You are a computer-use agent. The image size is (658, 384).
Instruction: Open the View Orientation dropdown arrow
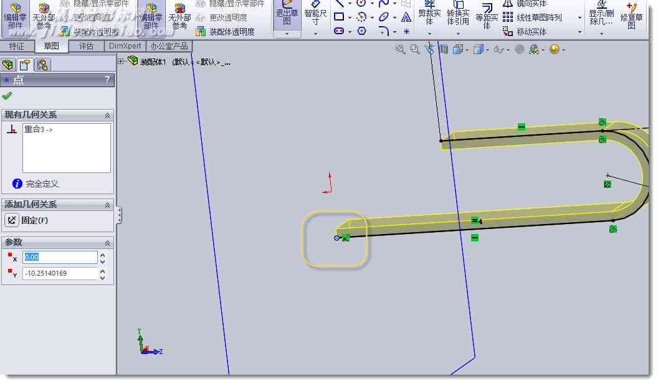tap(467, 50)
